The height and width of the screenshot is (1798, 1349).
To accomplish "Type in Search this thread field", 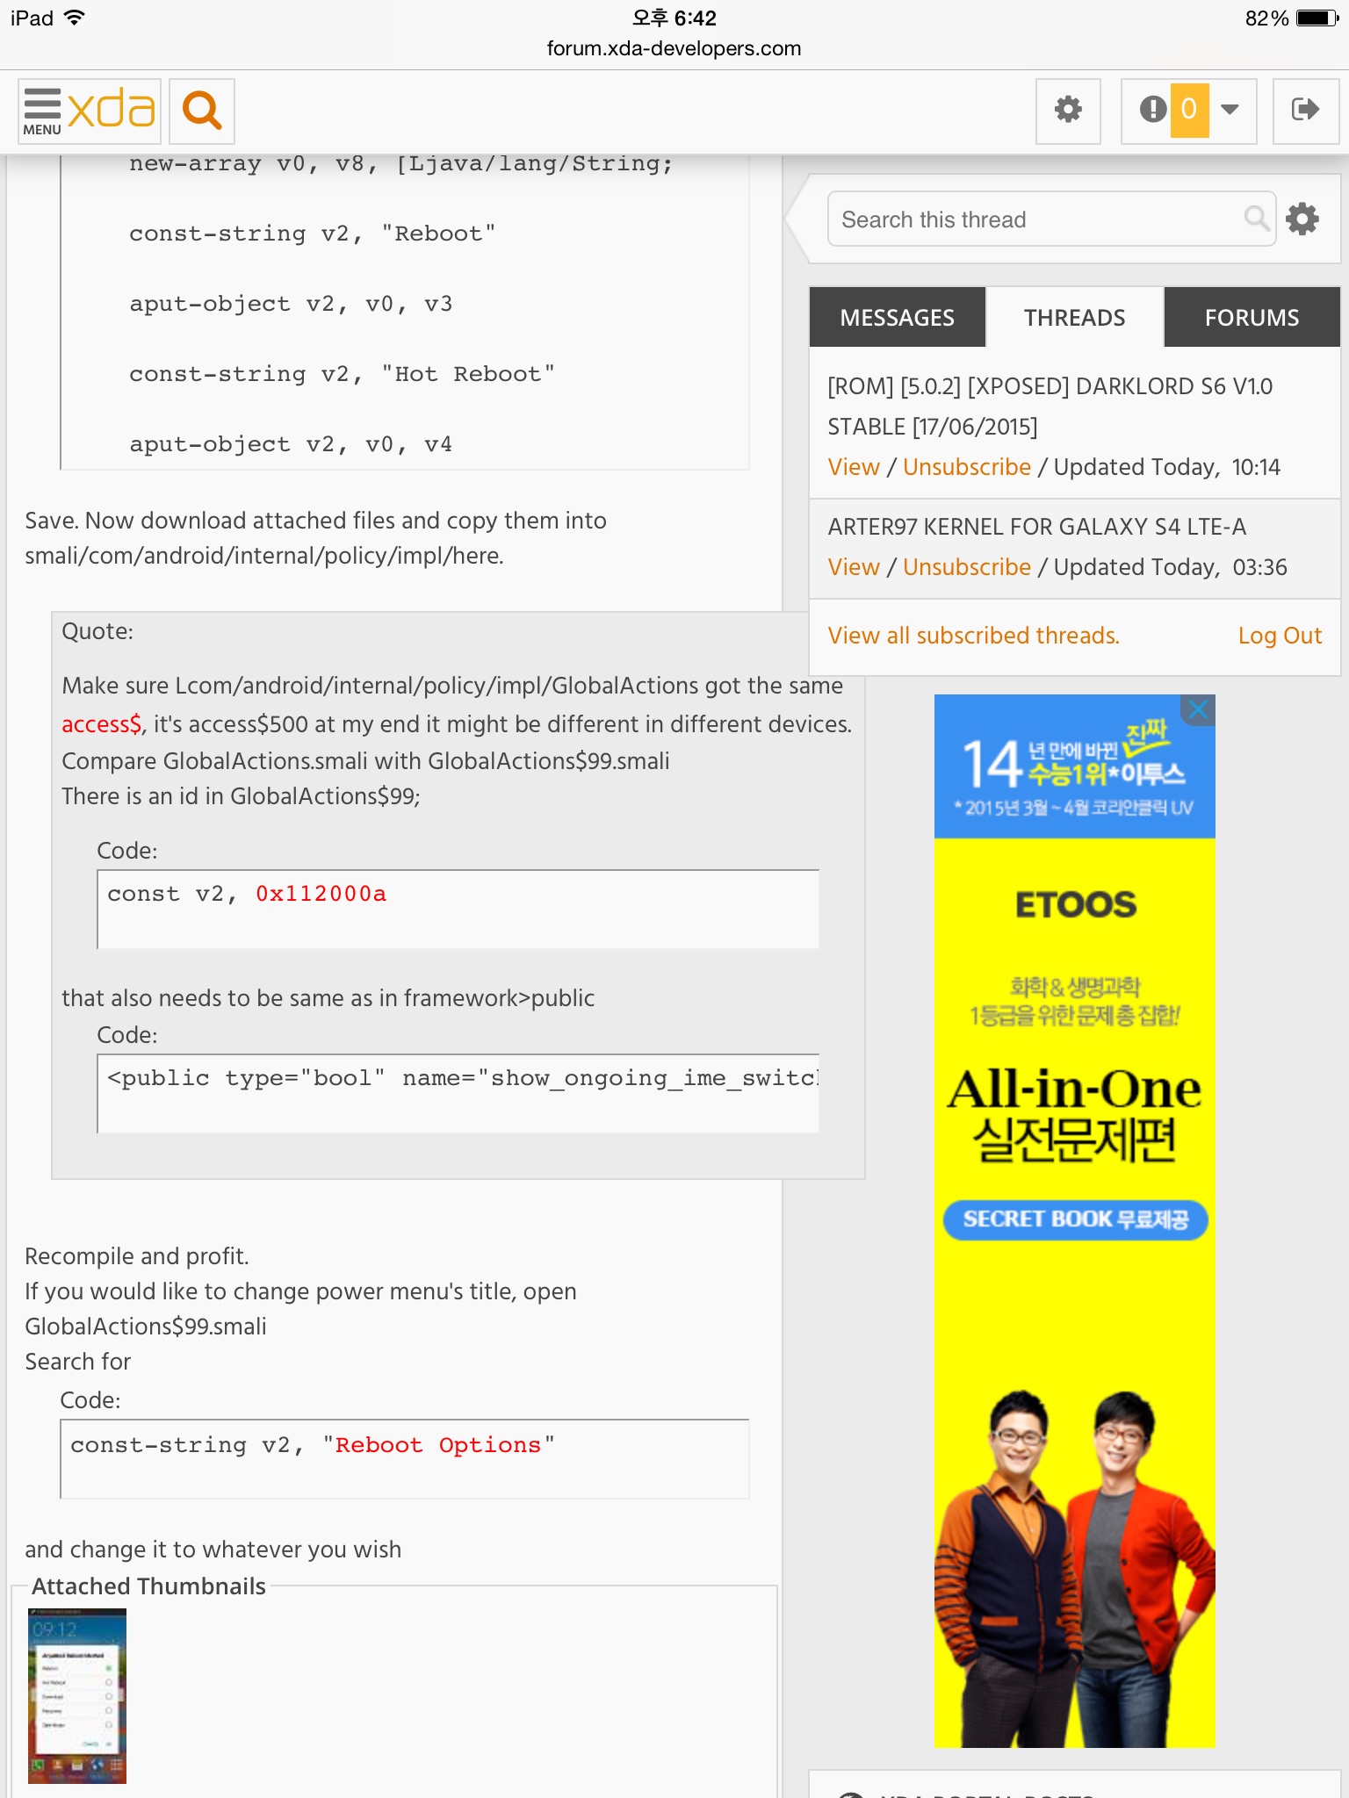I will click(1036, 219).
